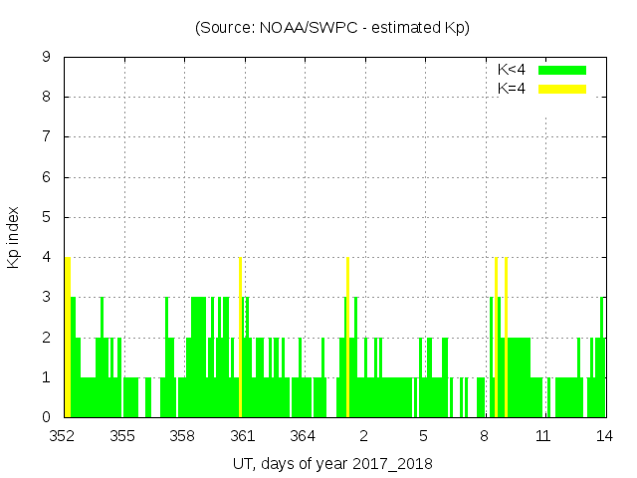Screen dimensions: 637x478
Task: Click the vertical 'Kp index' axis label
Action: 14,238
